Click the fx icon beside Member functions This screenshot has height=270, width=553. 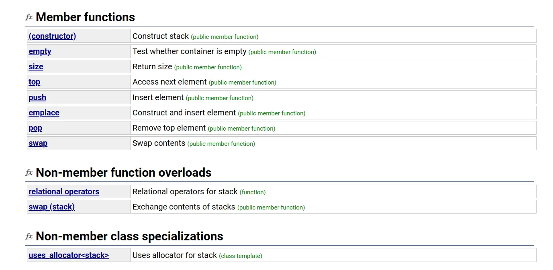pos(29,17)
